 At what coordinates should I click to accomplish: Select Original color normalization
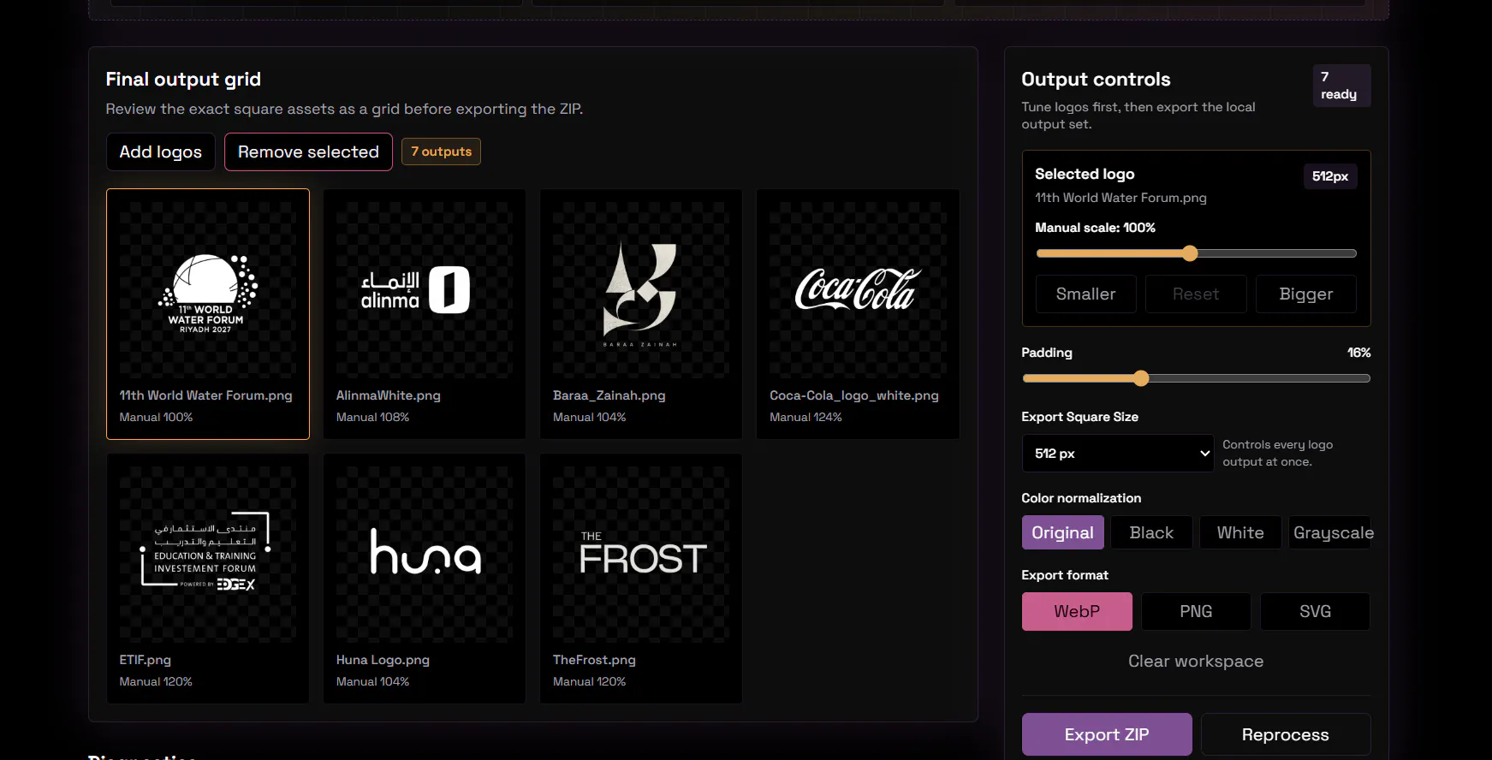(1063, 532)
